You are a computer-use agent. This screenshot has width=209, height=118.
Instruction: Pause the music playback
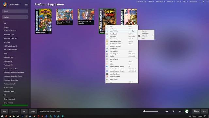point(173,111)
